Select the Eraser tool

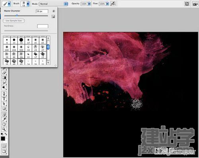(4, 73)
